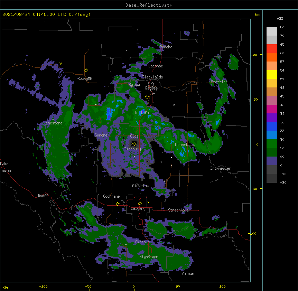The width and height of the screenshot is (298, 291).
Task: Click the yellow V marker northeast of Calgary
Action: click(148, 202)
